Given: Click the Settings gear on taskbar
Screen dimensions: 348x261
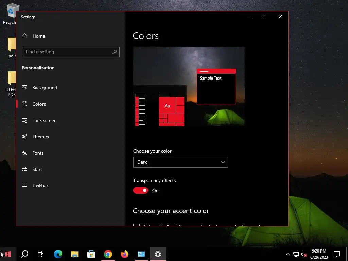Looking at the screenshot, I should pyautogui.click(x=158, y=254).
